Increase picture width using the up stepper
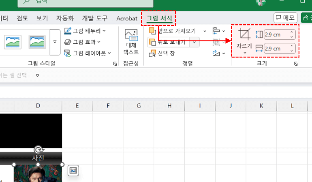312x182 pixels. click(292, 47)
